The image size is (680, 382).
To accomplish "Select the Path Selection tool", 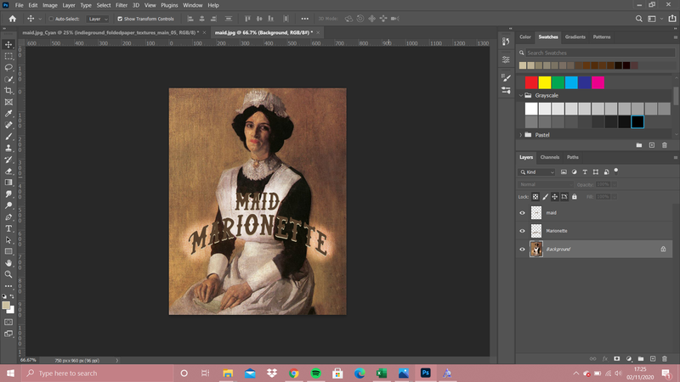I will (x=8, y=240).
